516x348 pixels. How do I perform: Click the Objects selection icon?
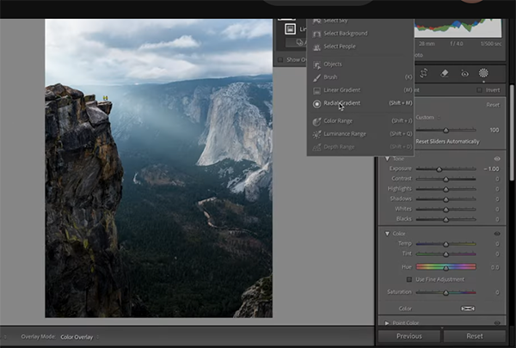[x=317, y=64]
